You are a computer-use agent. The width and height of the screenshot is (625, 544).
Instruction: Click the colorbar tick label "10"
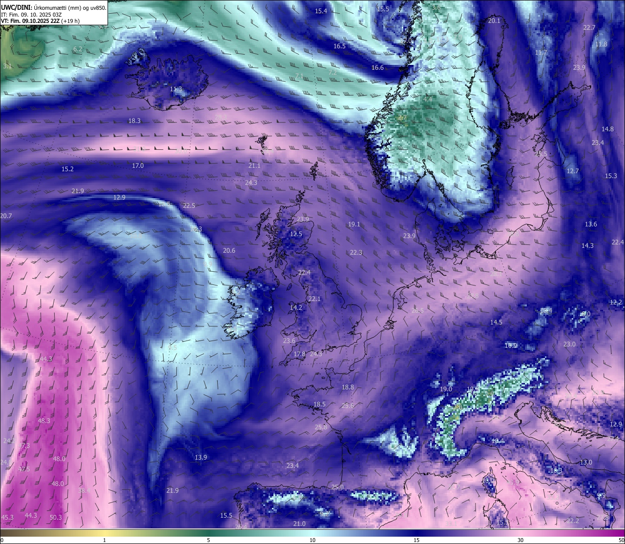click(x=312, y=540)
